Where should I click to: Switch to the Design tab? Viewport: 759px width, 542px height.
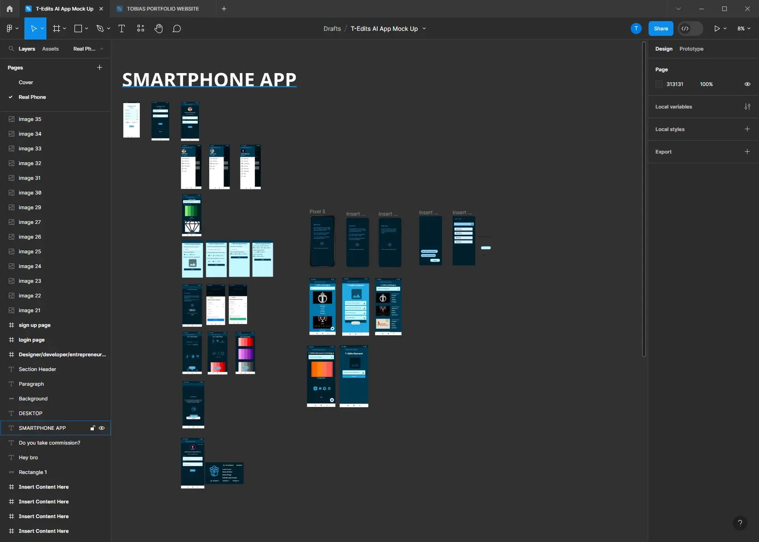[x=664, y=49]
